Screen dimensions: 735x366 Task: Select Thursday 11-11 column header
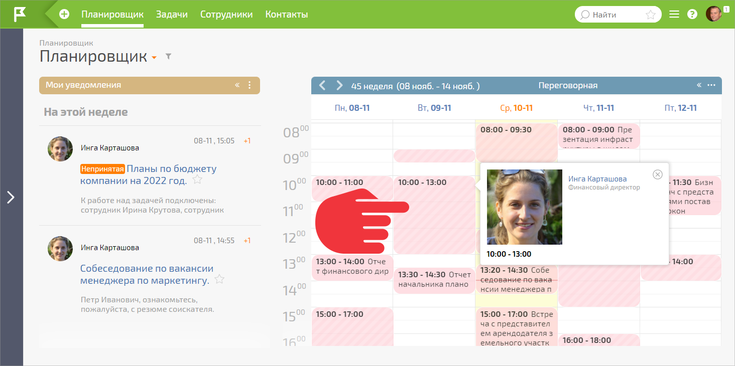click(599, 108)
